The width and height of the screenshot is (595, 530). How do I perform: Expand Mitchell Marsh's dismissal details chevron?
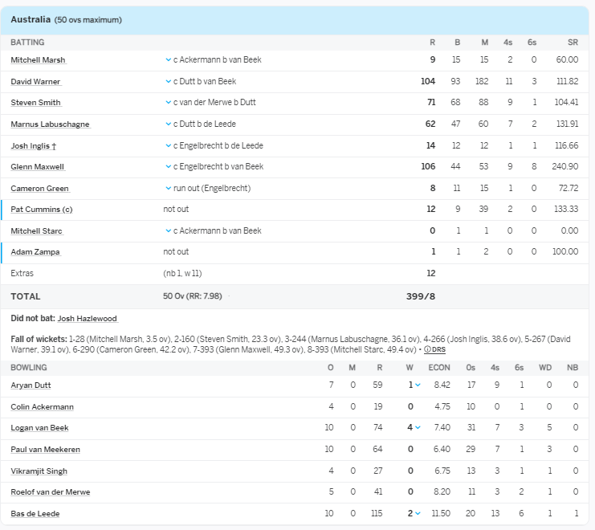[x=168, y=60]
